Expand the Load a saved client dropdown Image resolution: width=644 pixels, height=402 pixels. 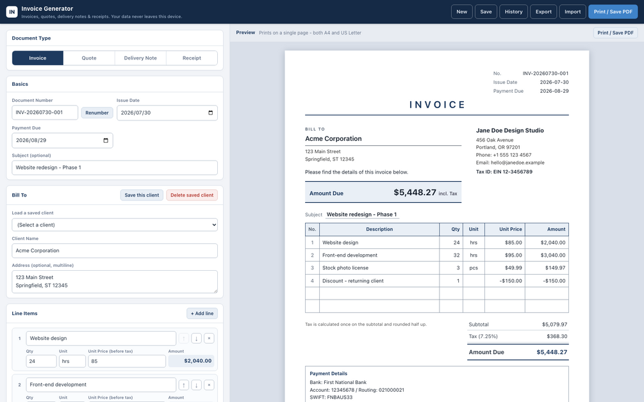pyautogui.click(x=115, y=225)
